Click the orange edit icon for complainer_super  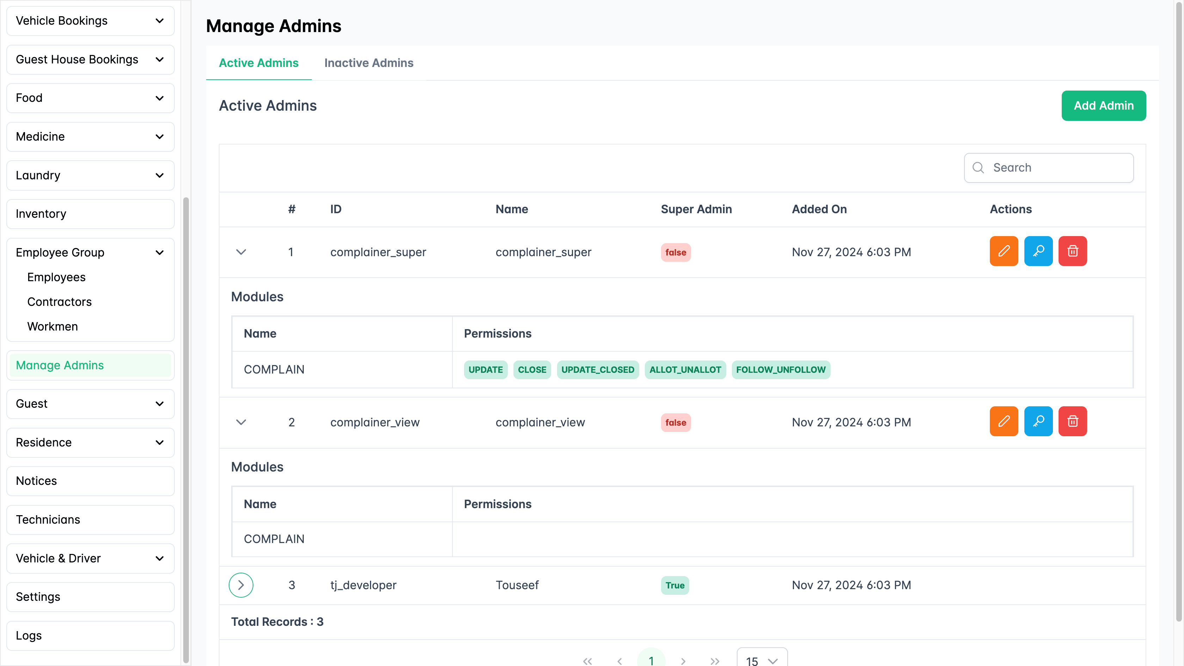[x=1004, y=251]
